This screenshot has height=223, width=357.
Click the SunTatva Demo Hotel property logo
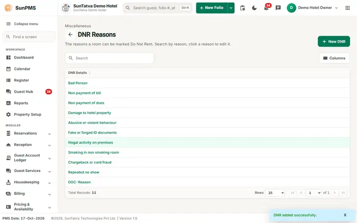[x=66, y=8]
